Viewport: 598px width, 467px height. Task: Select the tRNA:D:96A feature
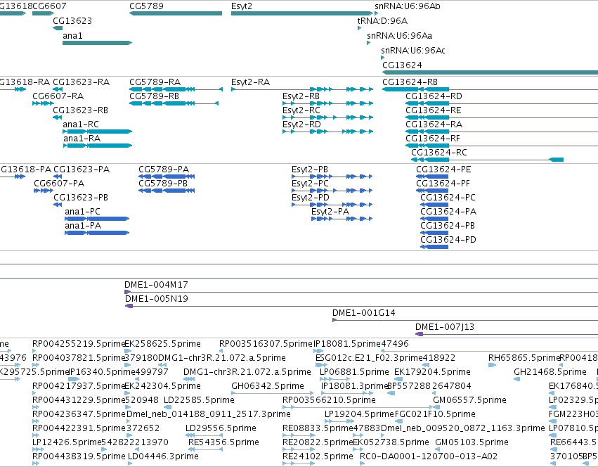(359, 28)
